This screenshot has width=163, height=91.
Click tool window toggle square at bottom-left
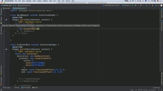coord(1,90)
